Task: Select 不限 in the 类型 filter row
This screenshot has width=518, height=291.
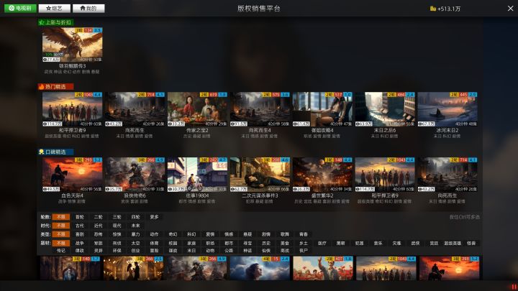Action: tap(60, 234)
